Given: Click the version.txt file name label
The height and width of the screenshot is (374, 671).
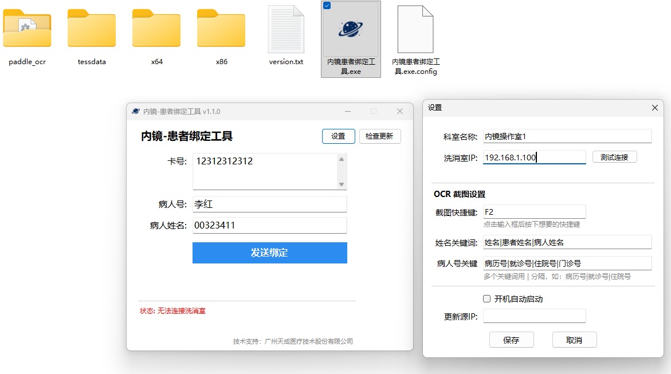Looking at the screenshot, I should click(x=287, y=62).
